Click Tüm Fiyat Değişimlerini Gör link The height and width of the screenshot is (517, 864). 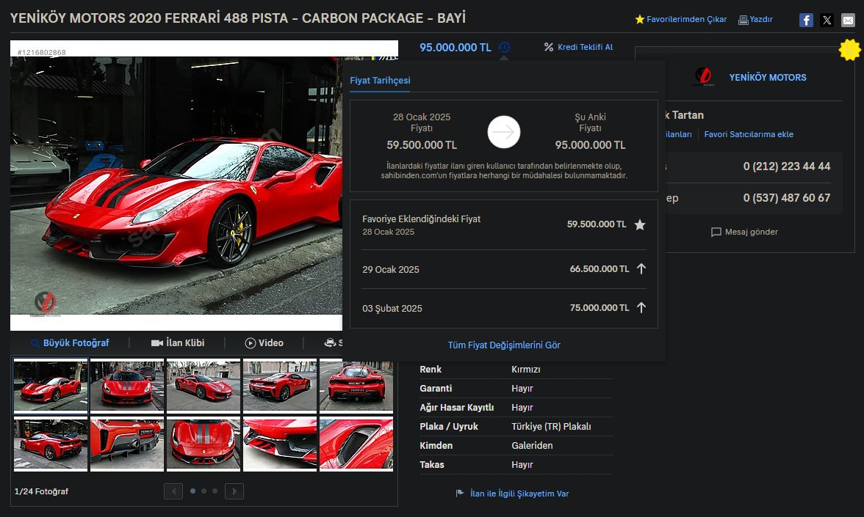(504, 345)
